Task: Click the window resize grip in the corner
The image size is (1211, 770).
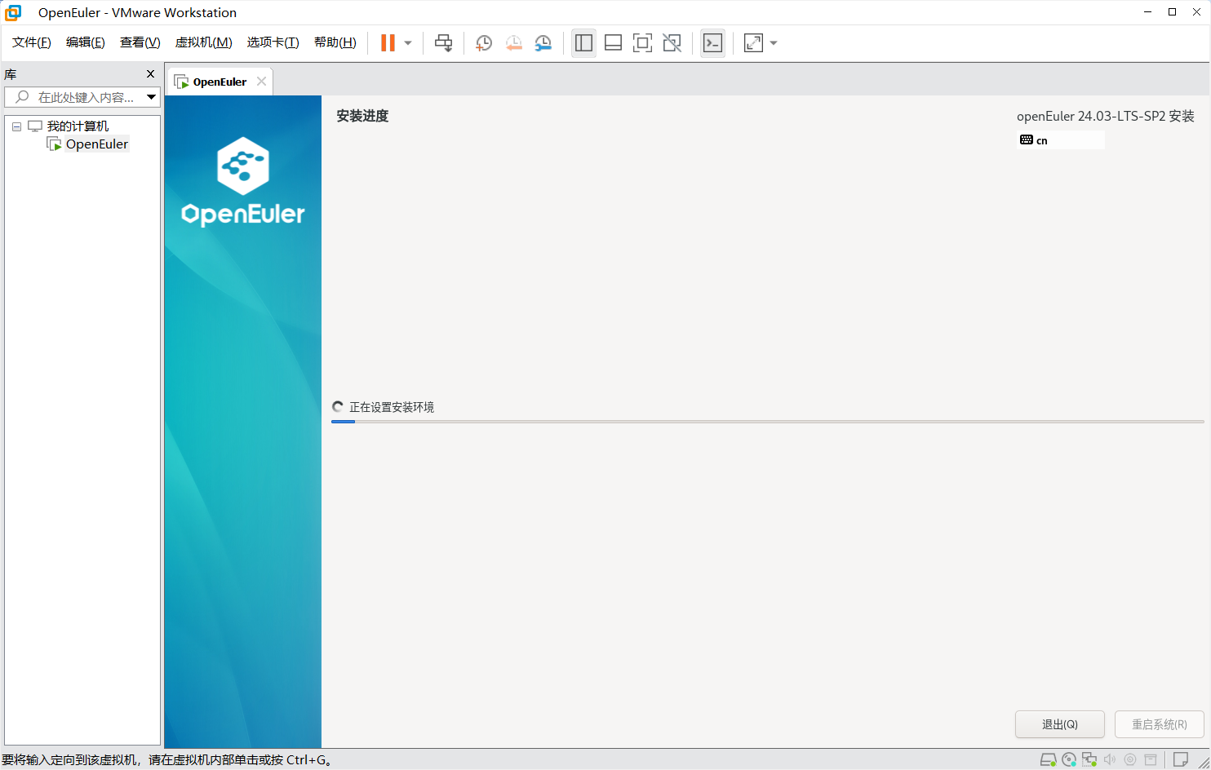Action: point(1203,763)
